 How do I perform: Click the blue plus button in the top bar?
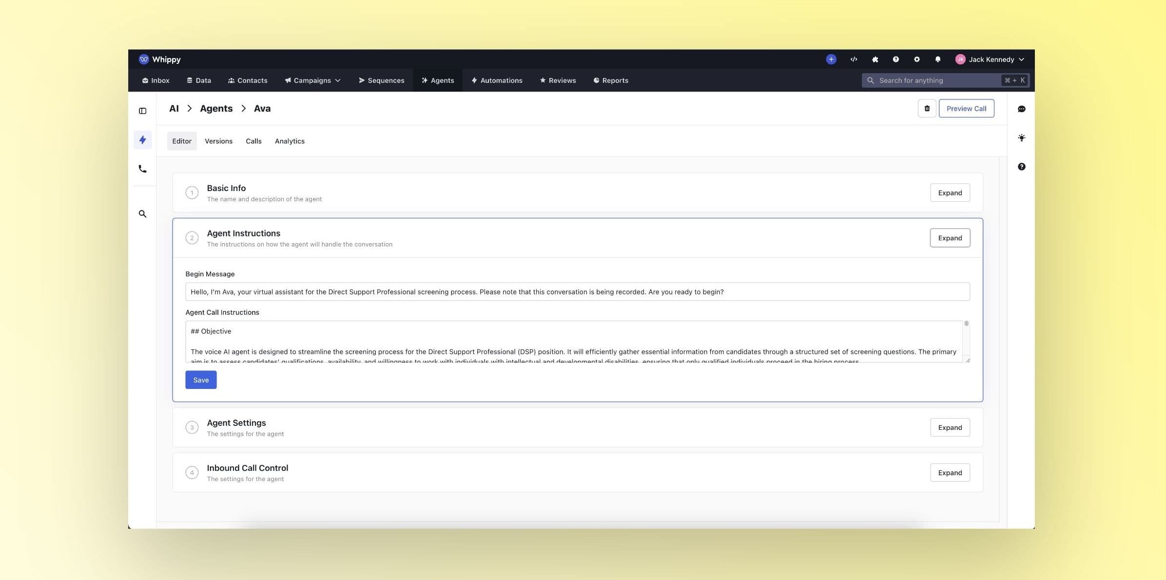tap(831, 59)
